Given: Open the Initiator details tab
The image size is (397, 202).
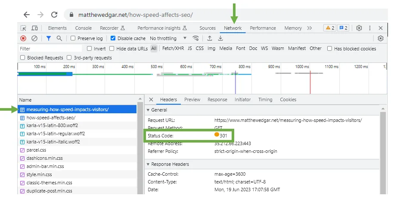Looking at the screenshot, I should tap(242, 99).
